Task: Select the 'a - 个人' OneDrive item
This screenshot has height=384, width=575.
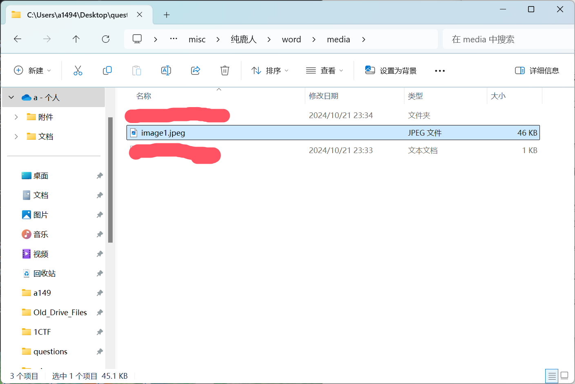Action: tap(53, 97)
